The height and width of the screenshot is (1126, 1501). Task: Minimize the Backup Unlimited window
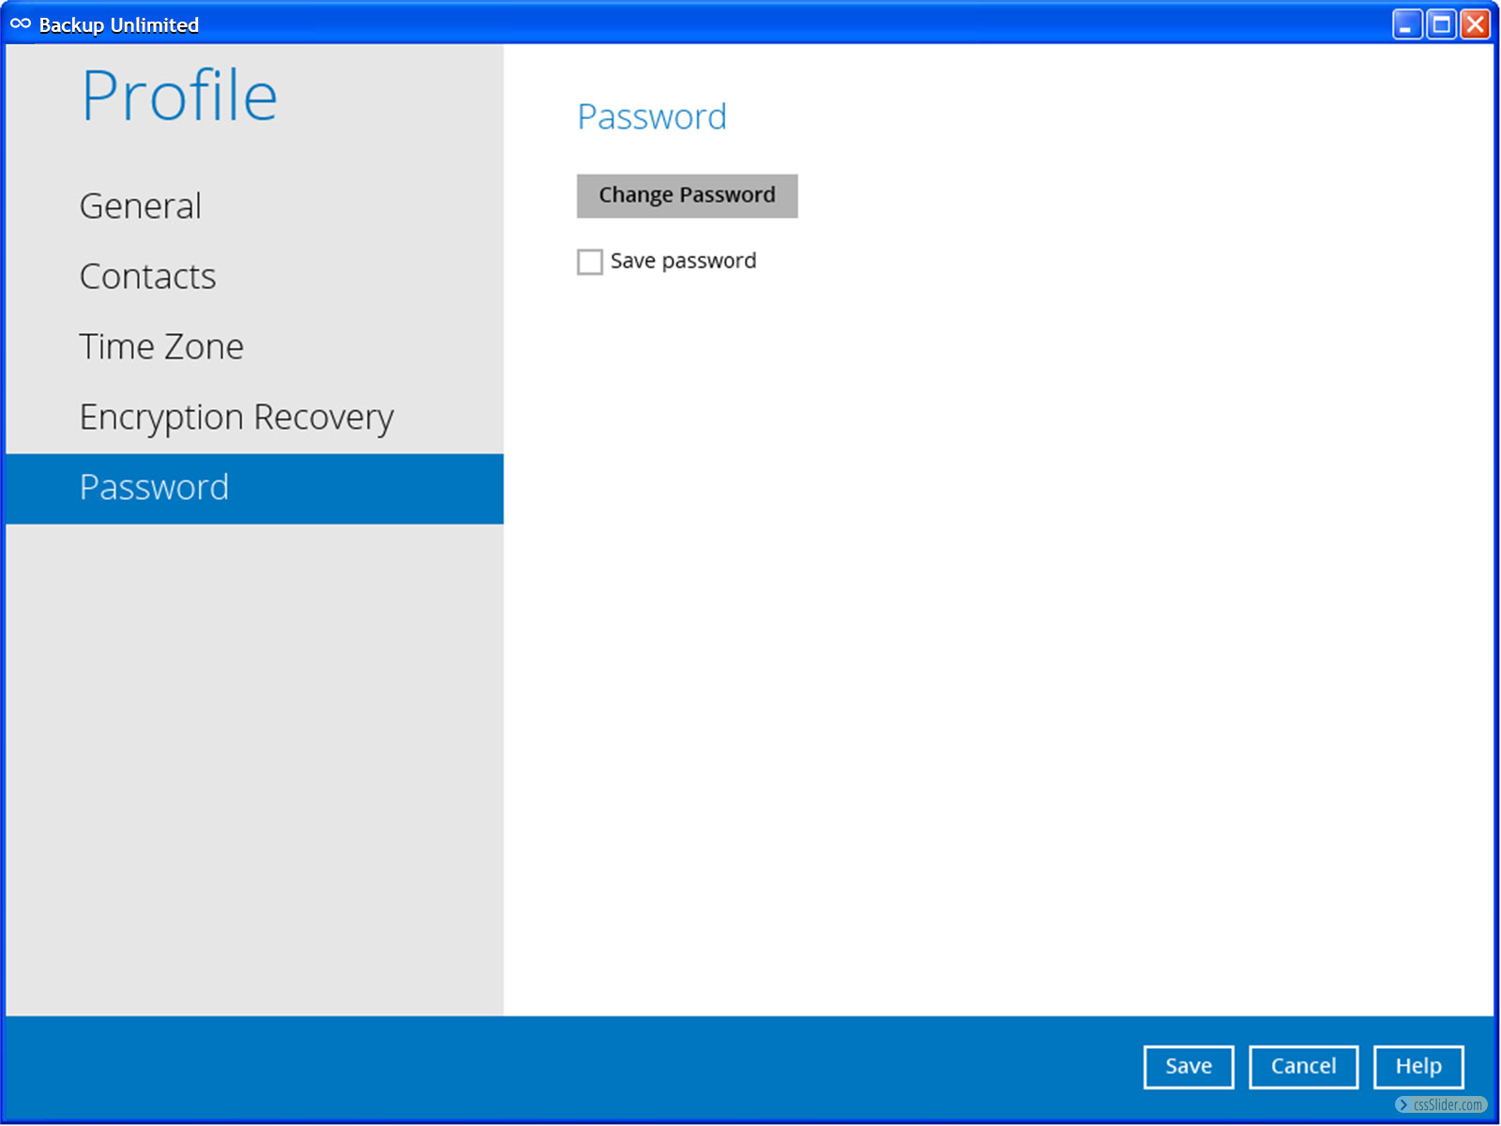pyautogui.click(x=1406, y=24)
